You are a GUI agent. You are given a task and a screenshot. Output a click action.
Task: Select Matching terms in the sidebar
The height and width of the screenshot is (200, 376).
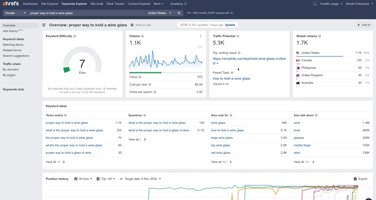(x=13, y=45)
